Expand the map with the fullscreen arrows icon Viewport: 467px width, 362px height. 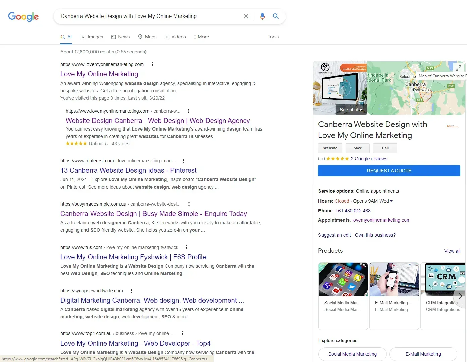pos(458,67)
